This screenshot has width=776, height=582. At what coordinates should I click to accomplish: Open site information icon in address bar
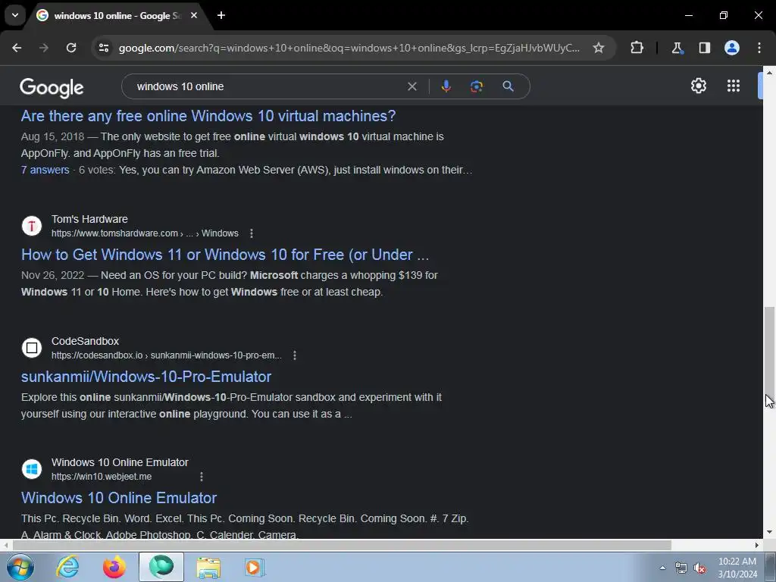point(104,48)
